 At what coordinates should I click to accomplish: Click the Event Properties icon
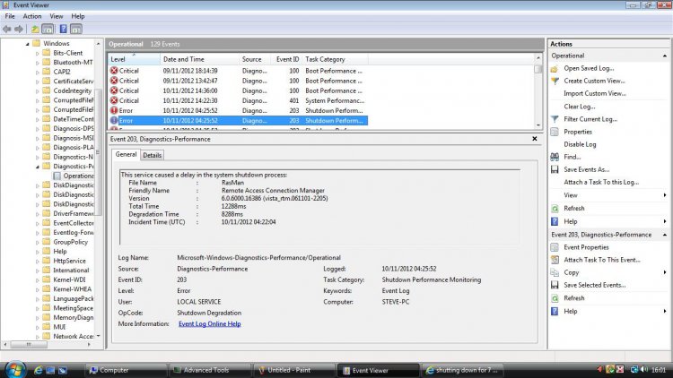point(555,247)
